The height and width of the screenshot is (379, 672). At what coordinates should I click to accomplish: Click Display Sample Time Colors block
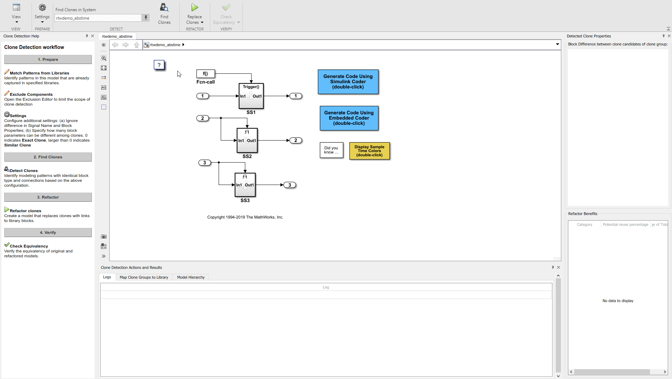[x=369, y=151]
